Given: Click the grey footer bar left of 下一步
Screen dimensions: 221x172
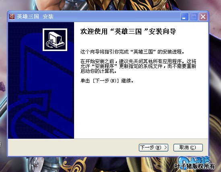Looking at the screenshot, I should 73,147.
